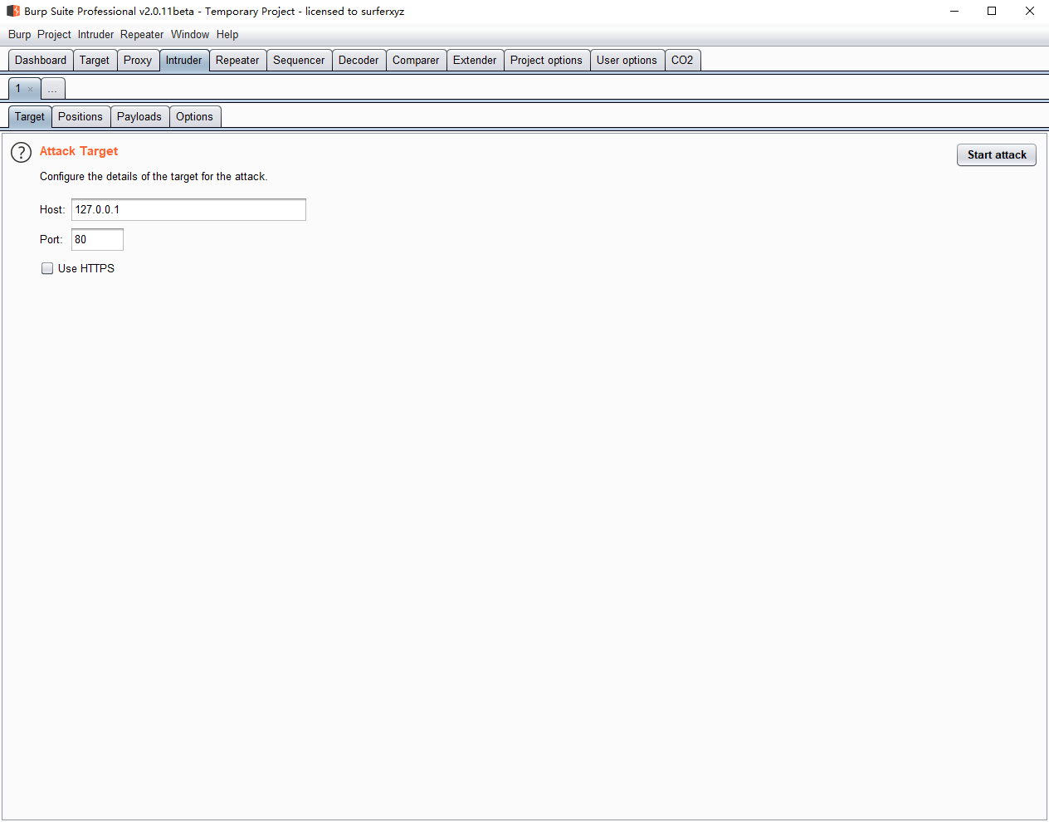Click the Port number field
Image resolution: width=1049 pixels, height=822 pixels.
pyautogui.click(x=97, y=239)
